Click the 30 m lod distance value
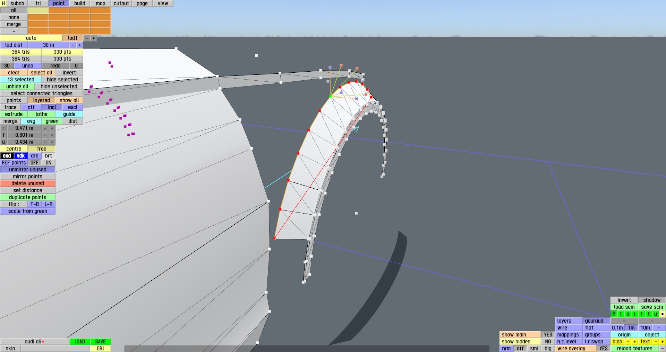Viewport: 666px width, 352px height. [x=49, y=45]
